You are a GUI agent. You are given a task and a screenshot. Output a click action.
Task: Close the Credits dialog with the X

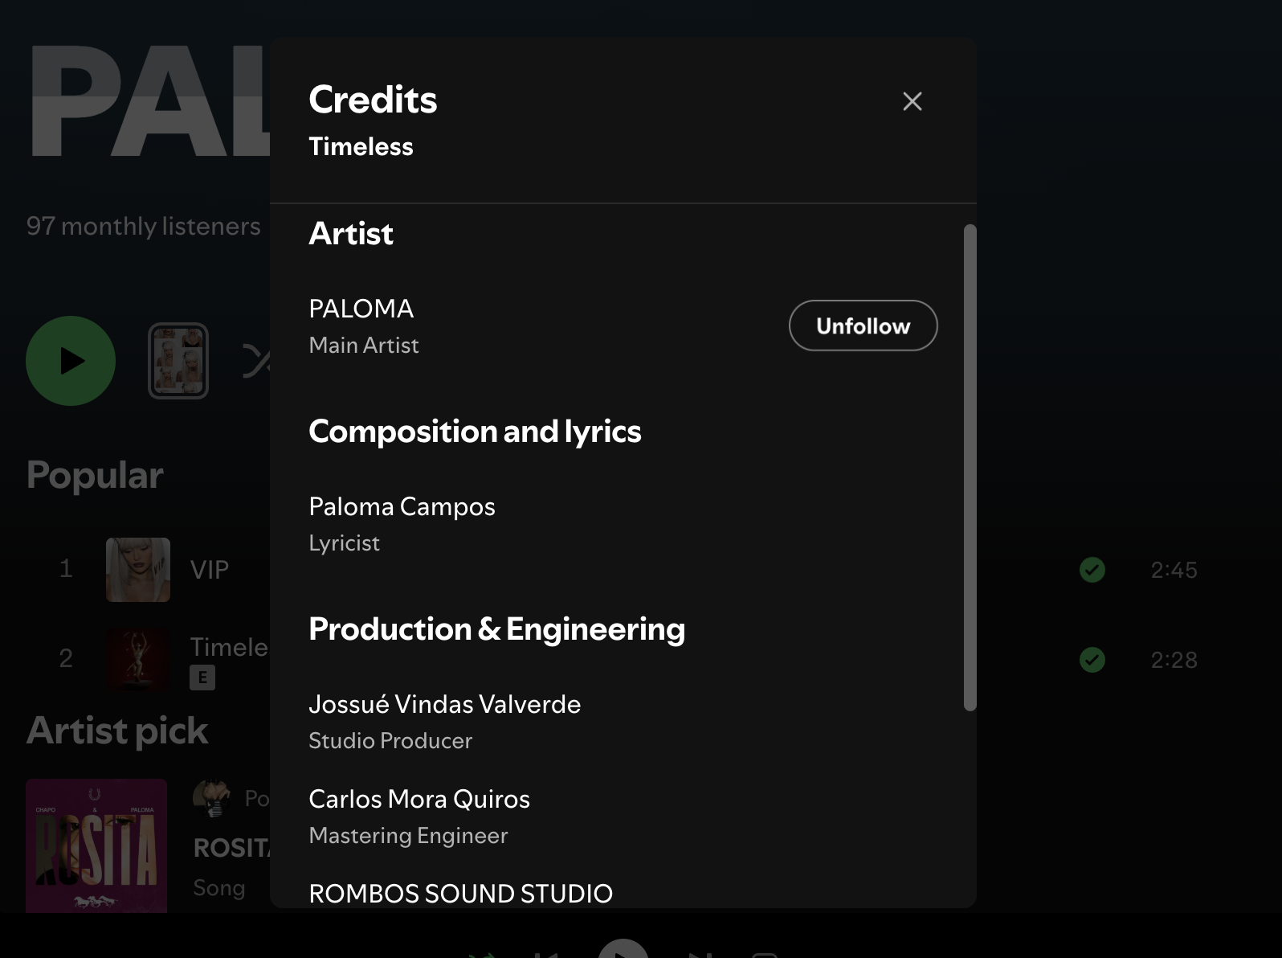(x=912, y=101)
